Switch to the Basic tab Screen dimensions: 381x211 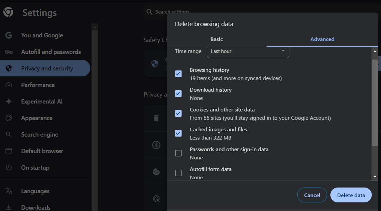[x=217, y=39]
